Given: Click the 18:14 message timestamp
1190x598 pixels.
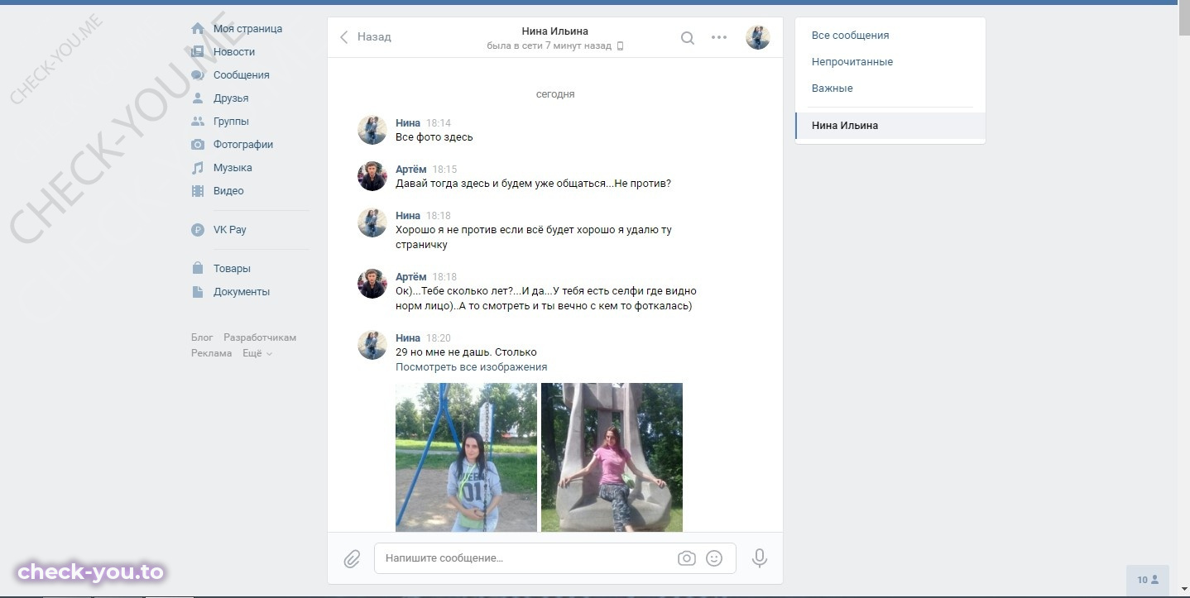Looking at the screenshot, I should pos(439,123).
